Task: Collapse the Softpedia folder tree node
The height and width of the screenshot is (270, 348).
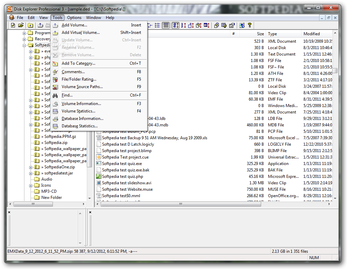Action: (24, 45)
